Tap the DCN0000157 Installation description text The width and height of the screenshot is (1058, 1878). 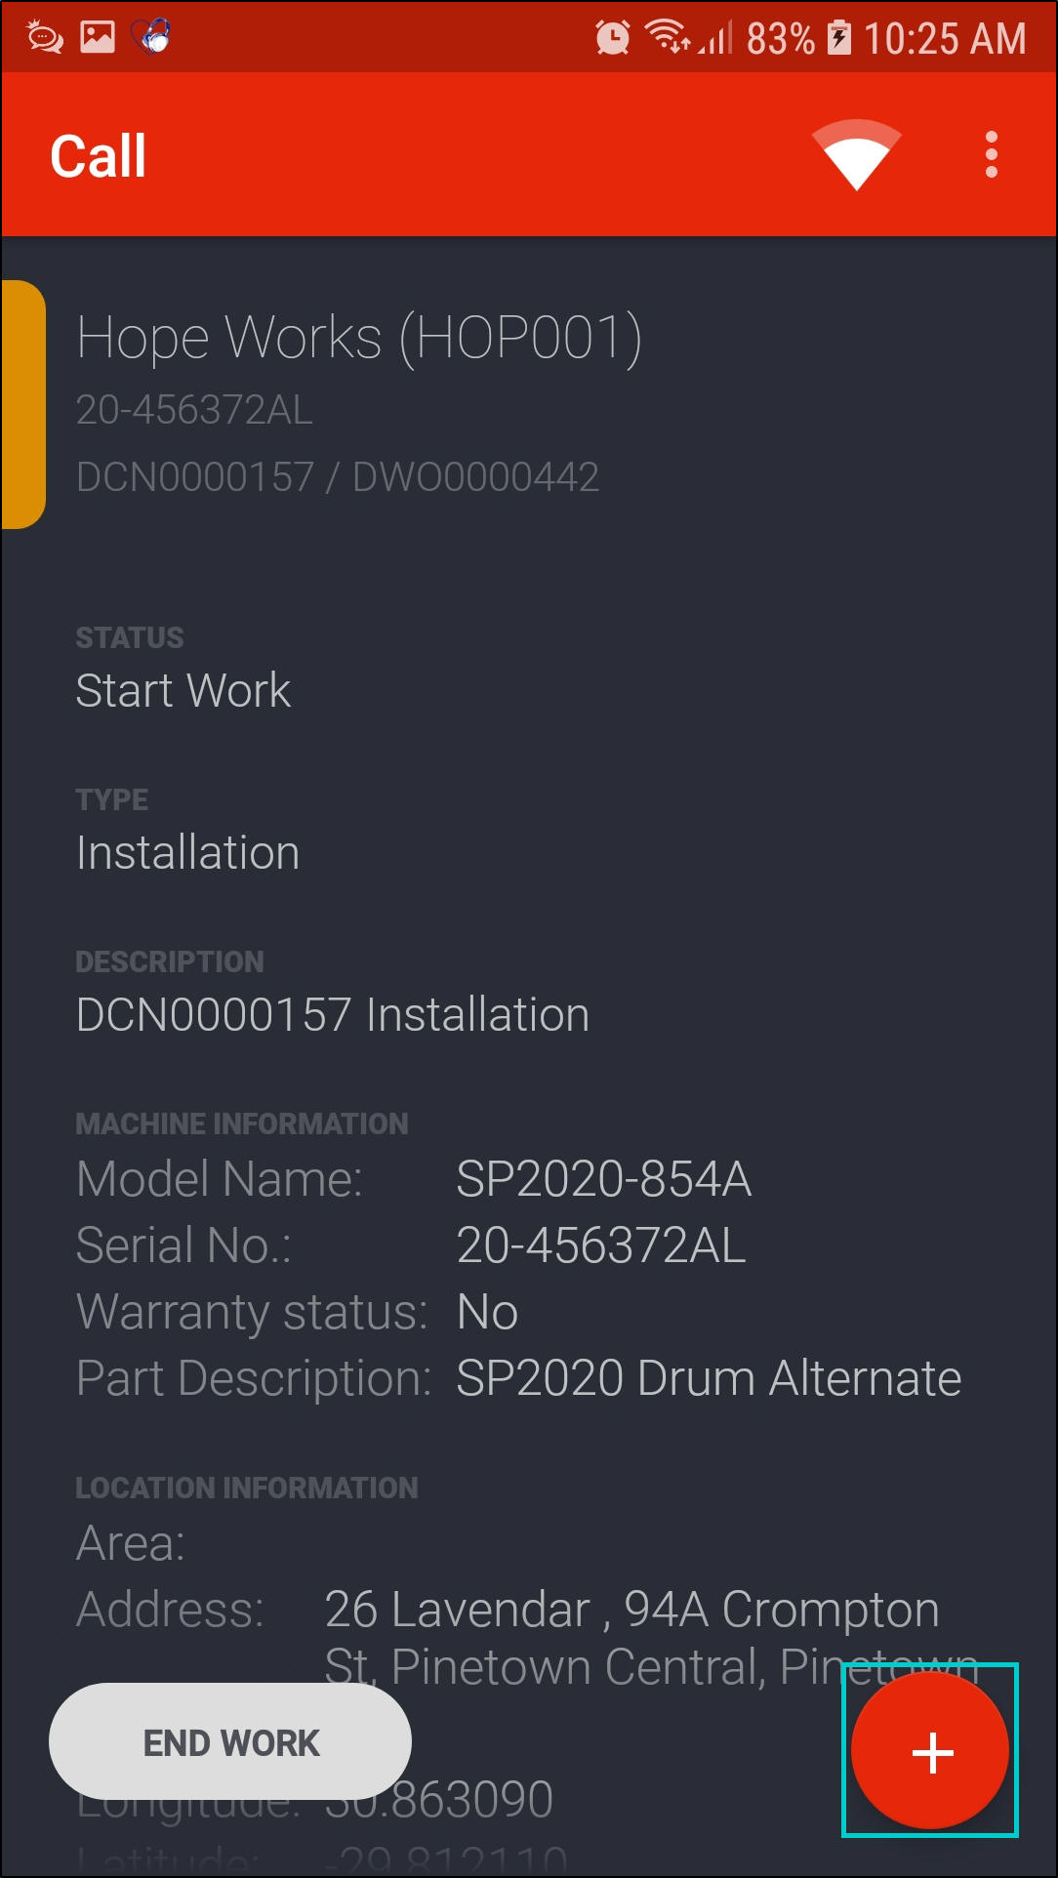[x=333, y=1015]
